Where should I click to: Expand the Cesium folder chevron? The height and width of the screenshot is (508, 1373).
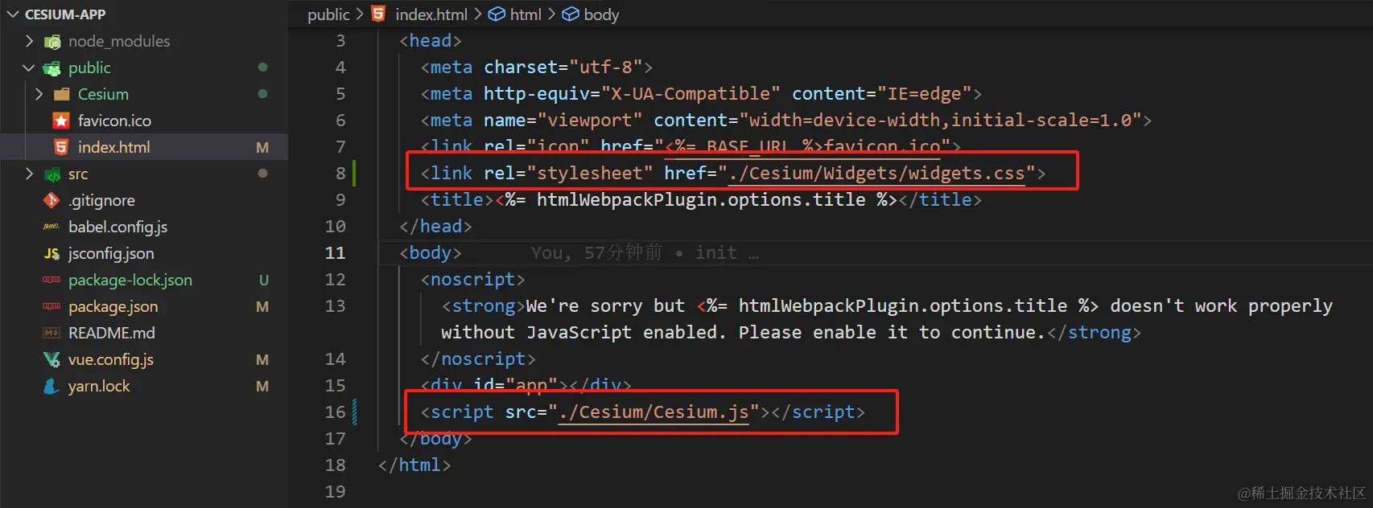click(39, 94)
